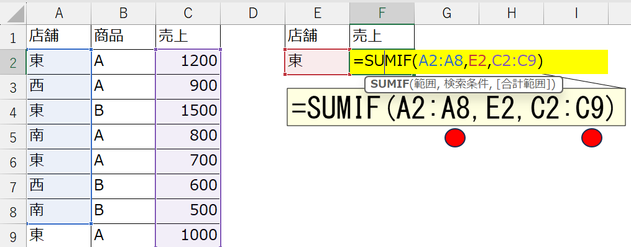The height and width of the screenshot is (247, 631).
Task: Click the 店舗 header in E1
Action: (x=317, y=37)
